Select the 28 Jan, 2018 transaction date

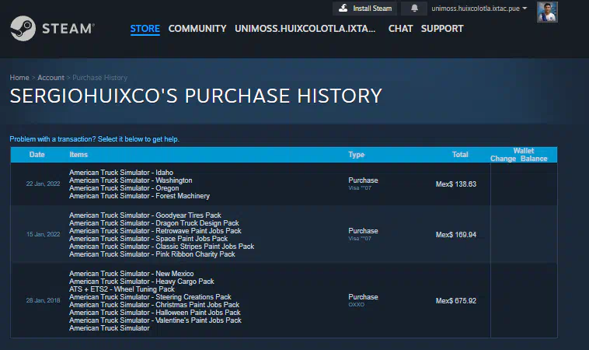43,300
